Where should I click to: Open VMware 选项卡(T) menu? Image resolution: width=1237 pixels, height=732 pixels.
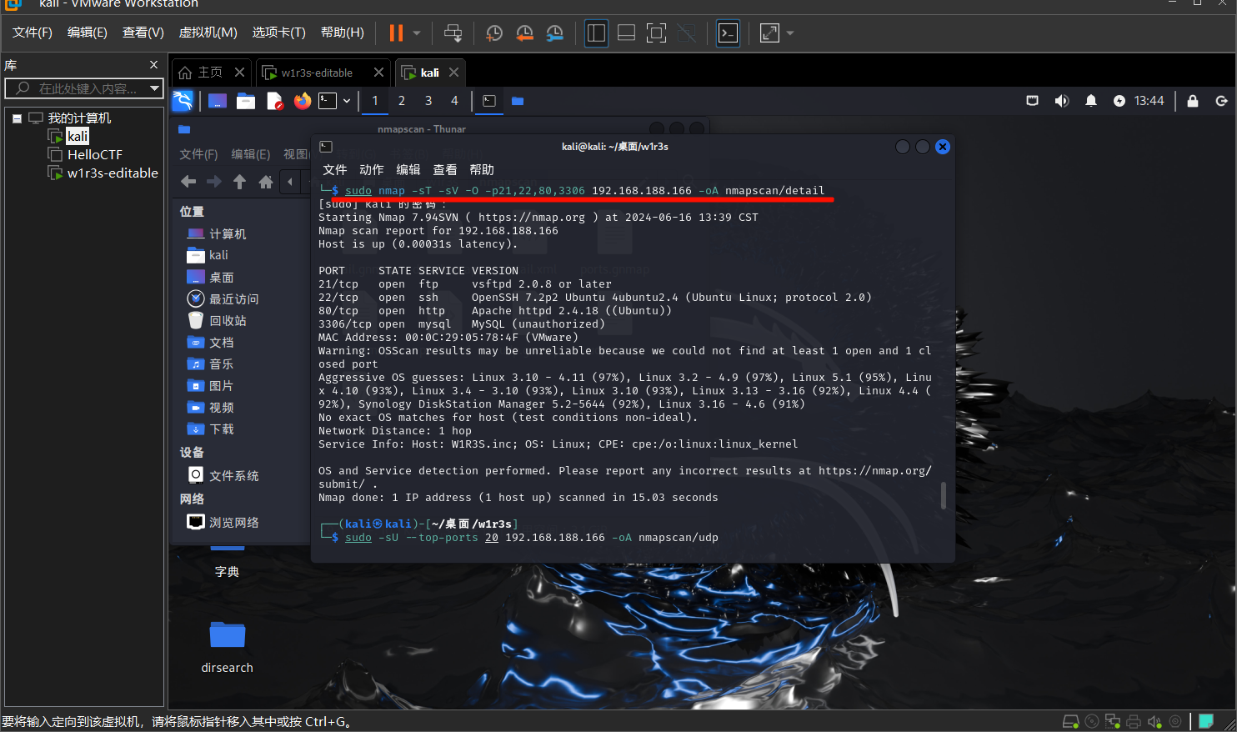click(278, 33)
